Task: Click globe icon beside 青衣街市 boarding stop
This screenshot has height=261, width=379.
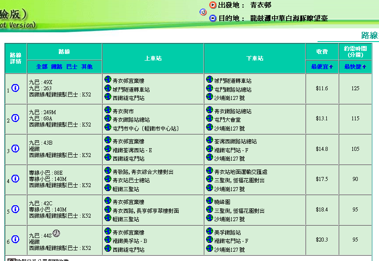Action: pyautogui.click(x=108, y=110)
